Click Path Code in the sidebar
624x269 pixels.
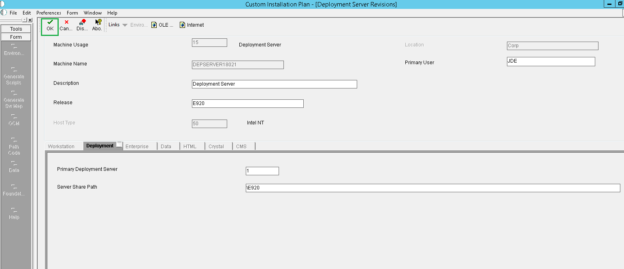(13, 147)
